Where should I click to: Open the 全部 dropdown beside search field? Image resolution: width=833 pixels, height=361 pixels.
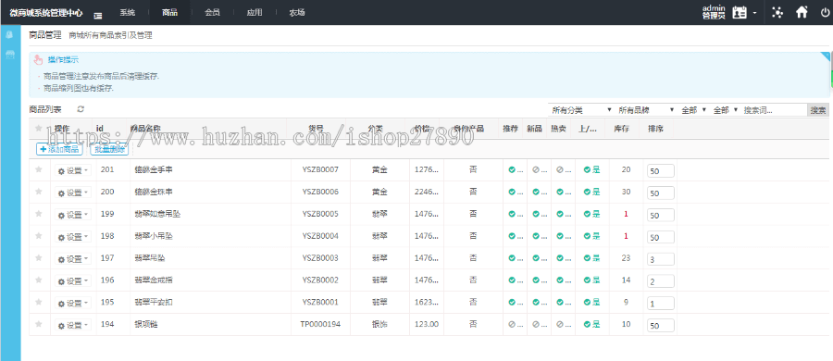coord(725,110)
